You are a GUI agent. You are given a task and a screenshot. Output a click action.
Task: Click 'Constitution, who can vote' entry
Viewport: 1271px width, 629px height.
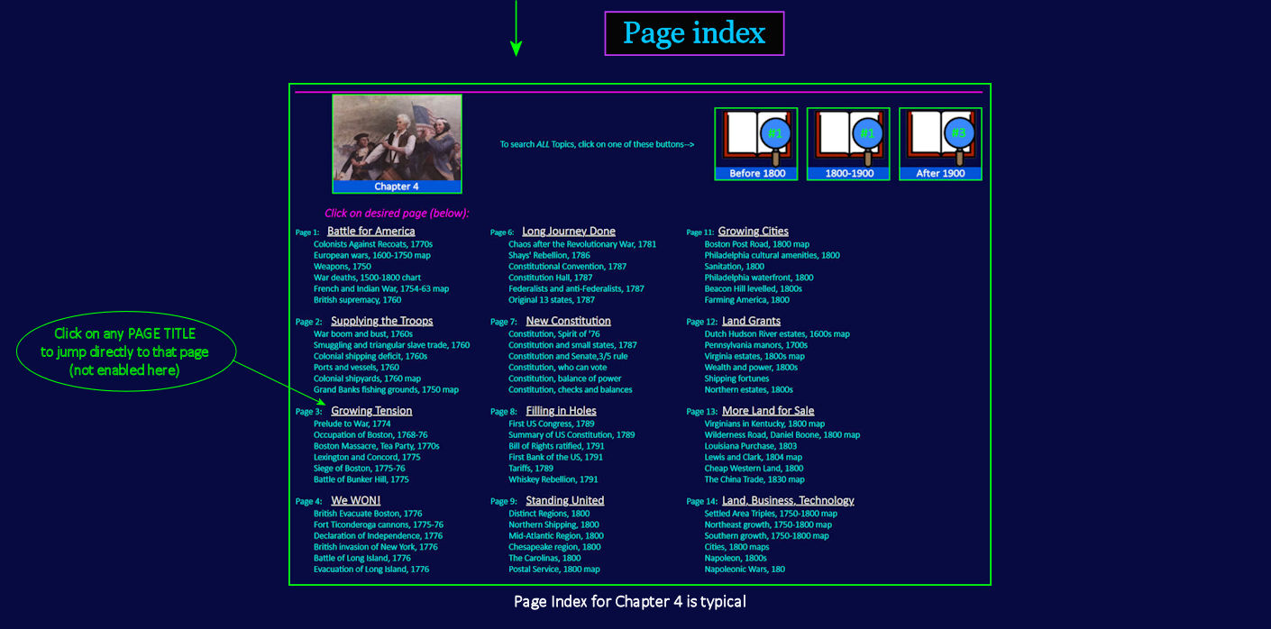click(558, 368)
